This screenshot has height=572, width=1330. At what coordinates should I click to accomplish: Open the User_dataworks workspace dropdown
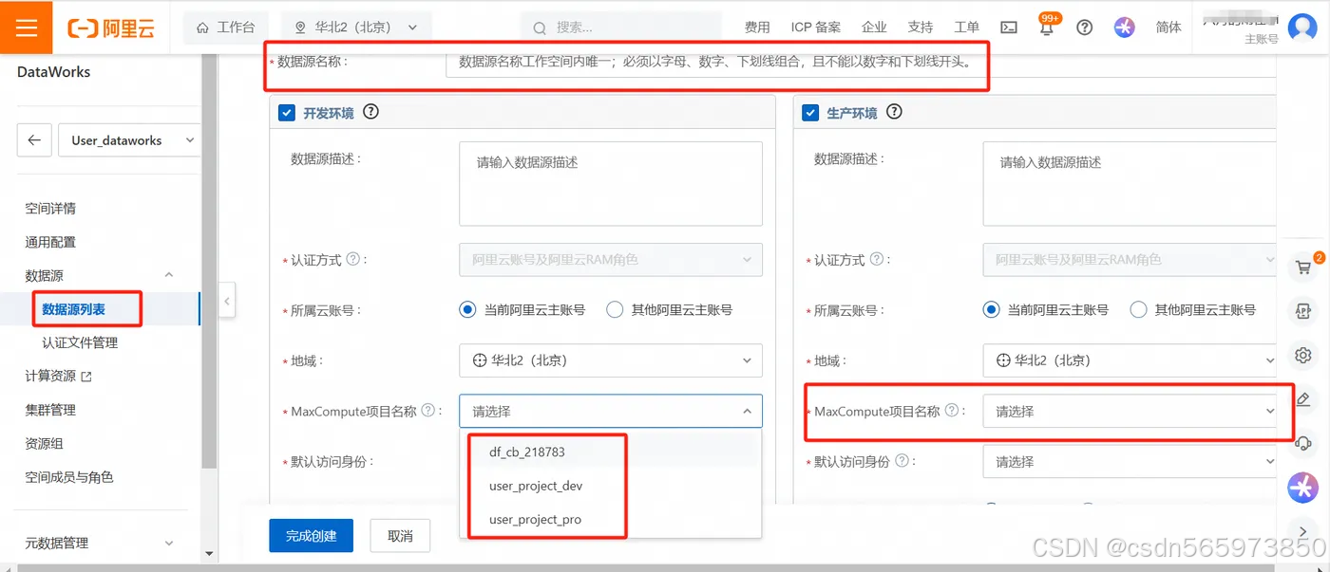click(x=129, y=140)
